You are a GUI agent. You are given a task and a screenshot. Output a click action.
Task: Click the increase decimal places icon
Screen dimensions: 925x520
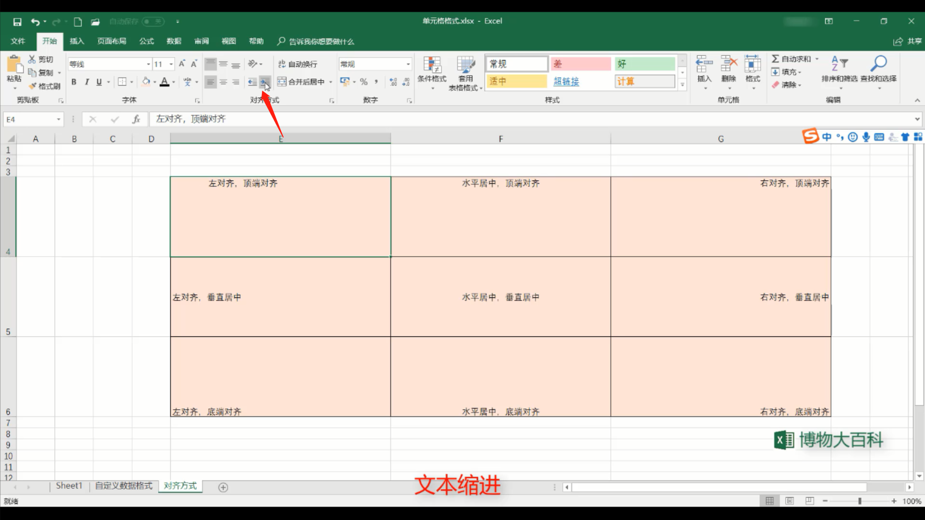[393, 82]
